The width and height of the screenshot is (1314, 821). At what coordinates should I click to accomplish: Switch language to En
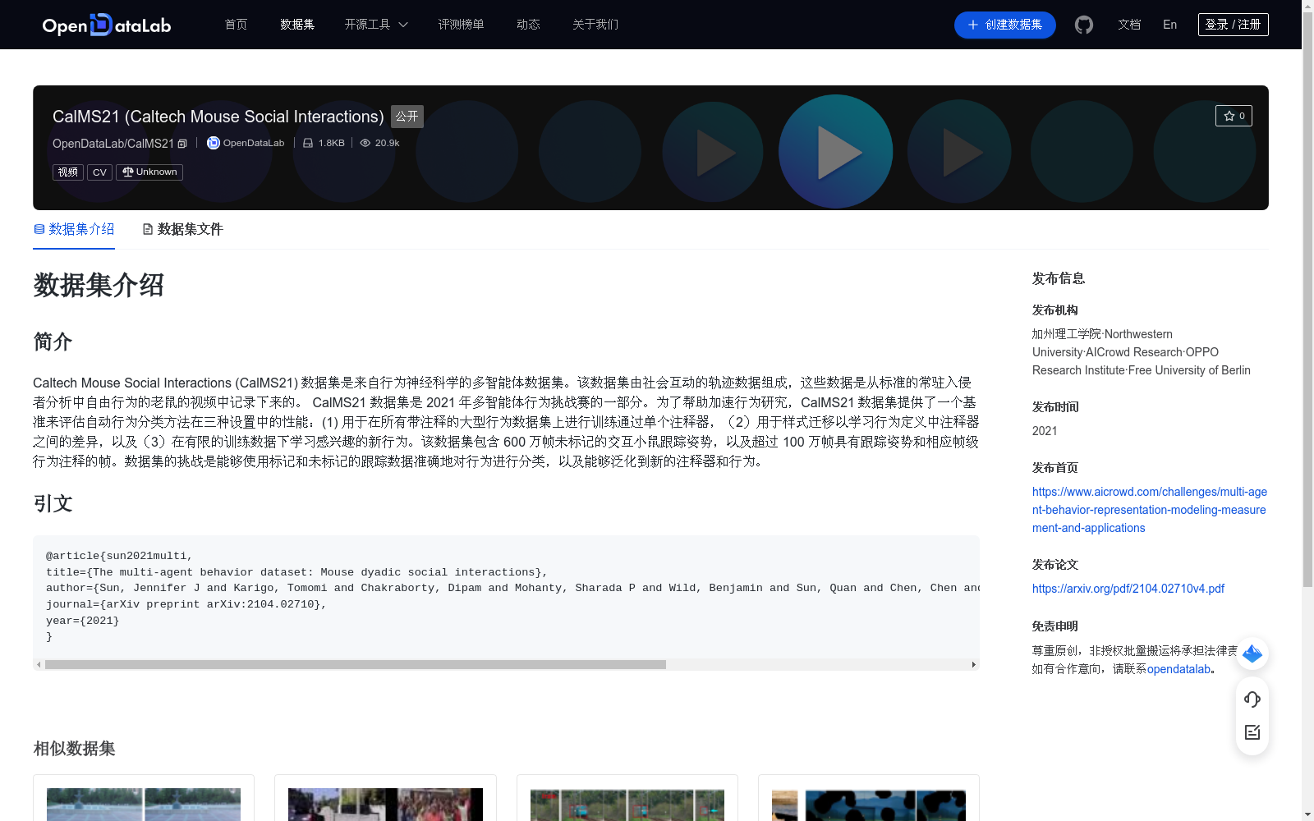(x=1170, y=25)
